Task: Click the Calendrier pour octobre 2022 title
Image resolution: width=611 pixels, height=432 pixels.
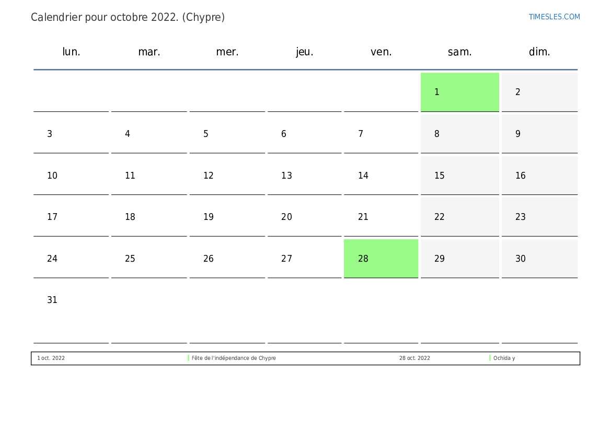Action: [128, 17]
